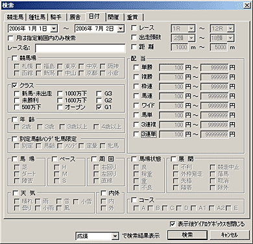Uncheck the クラス group checkbox
This screenshot has width=253, height=244.
point(15,86)
